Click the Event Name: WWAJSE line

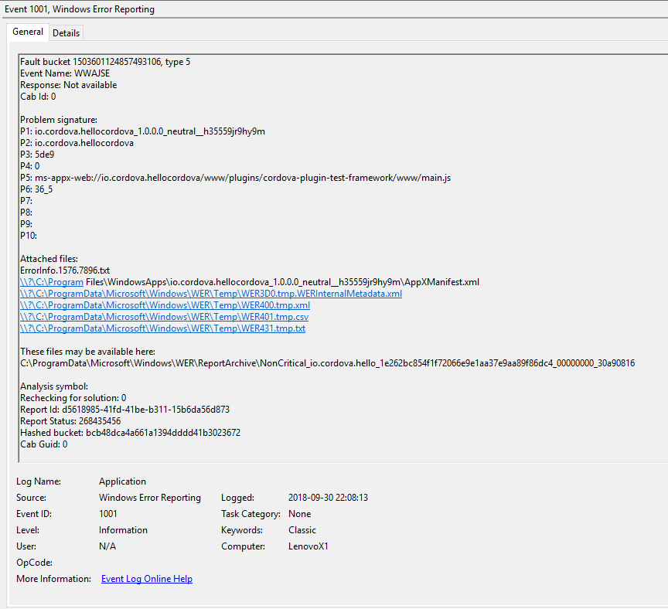[65, 73]
